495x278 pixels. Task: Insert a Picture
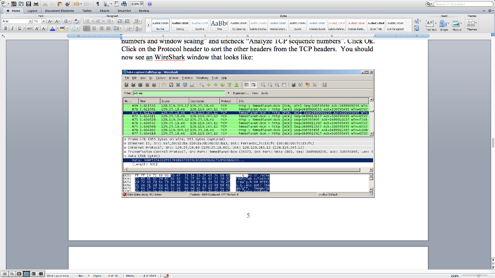457,25
